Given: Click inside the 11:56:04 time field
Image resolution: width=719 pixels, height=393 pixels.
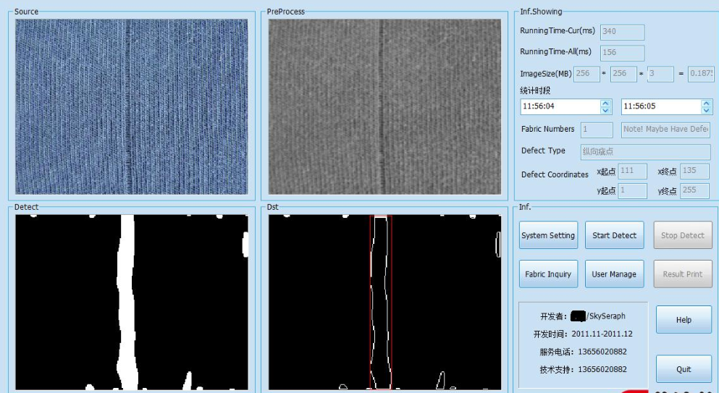Looking at the screenshot, I should click(x=559, y=106).
